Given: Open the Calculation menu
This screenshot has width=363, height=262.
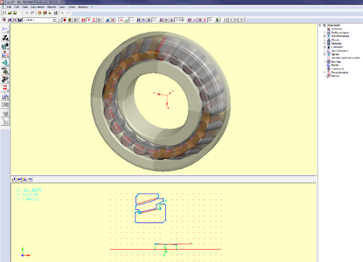Looking at the screenshot, I should pyautogui.click(x=35, y=7).
